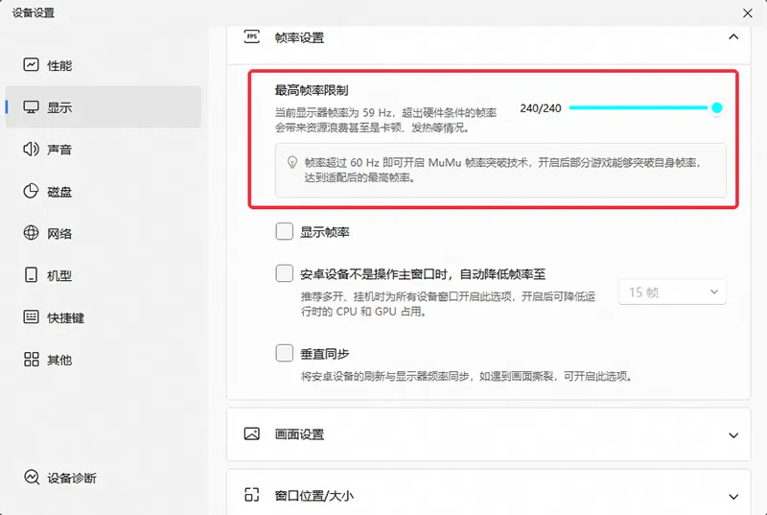Screen dimensions: 767x515
Task: Click the device model (机型) phone icon
Action: point(32,275)
